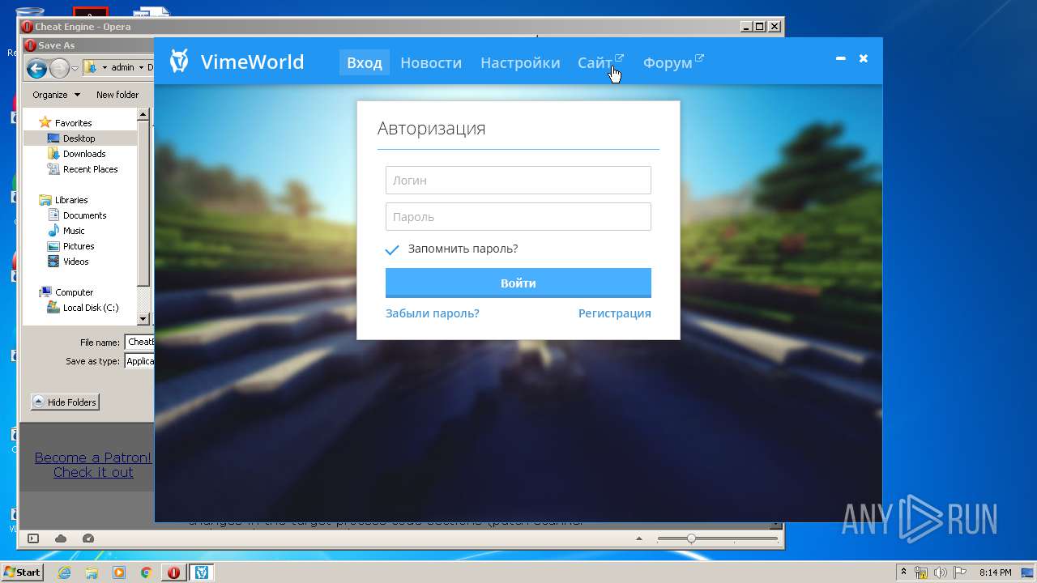1037x583 pixels.
Task: Click the network tray icon
Action: point(922,572)
